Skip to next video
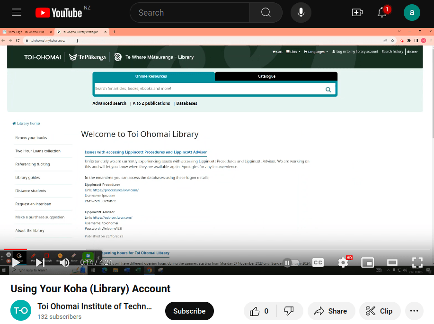Image resolution: width=434 pixels, height=324 pixels. (40, 262)
